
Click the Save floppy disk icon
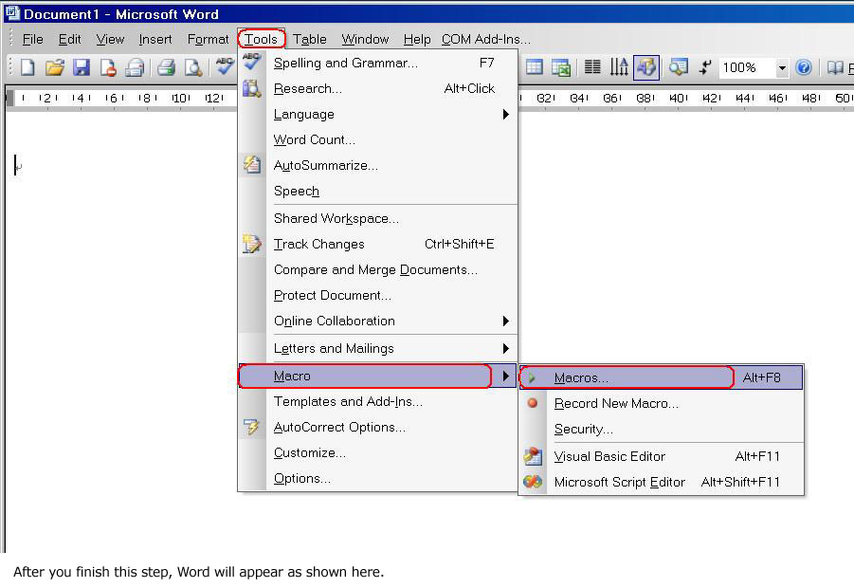[82, 67]
